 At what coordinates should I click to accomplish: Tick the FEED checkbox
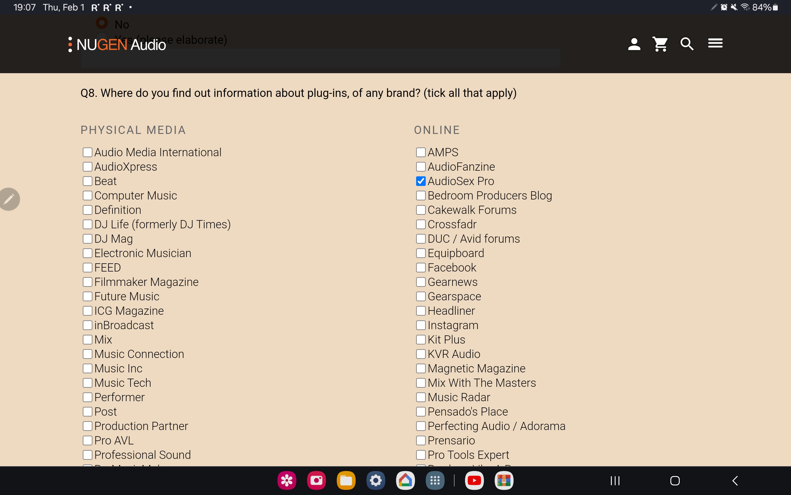pos(87,268)
